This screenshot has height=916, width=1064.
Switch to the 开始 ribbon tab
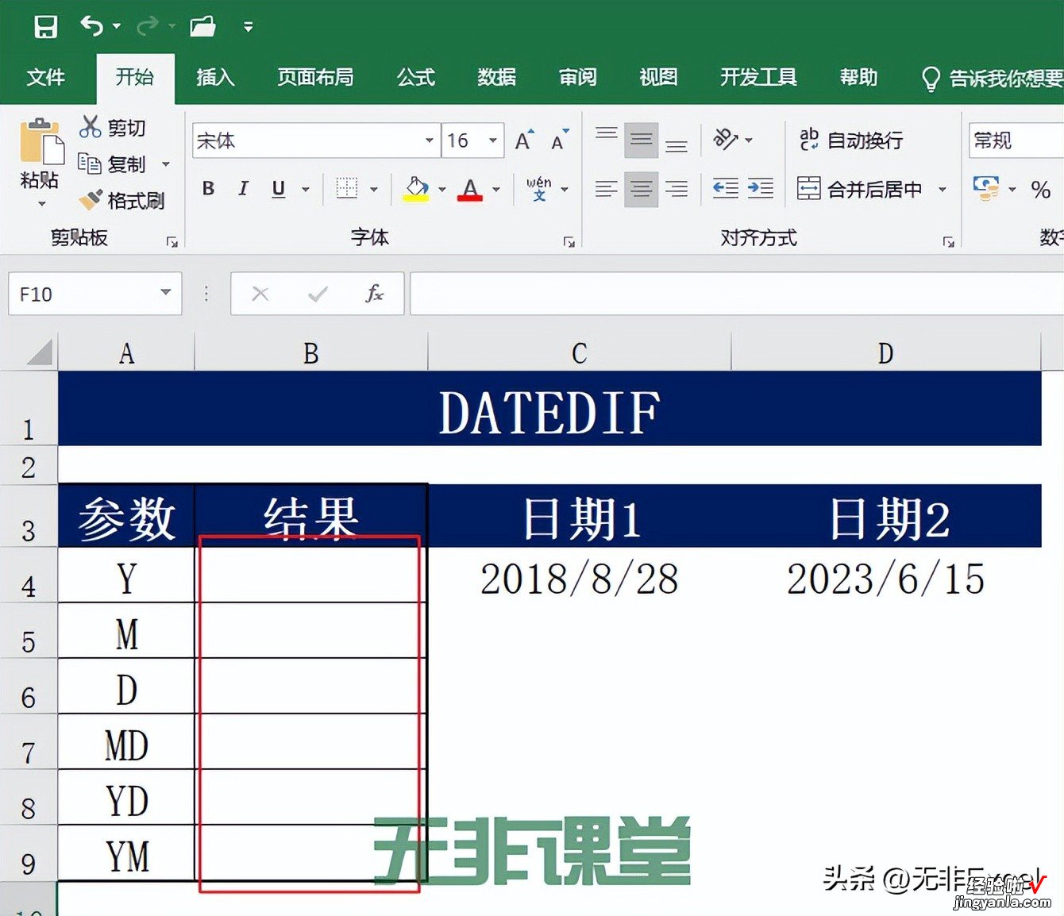(135, 77)
